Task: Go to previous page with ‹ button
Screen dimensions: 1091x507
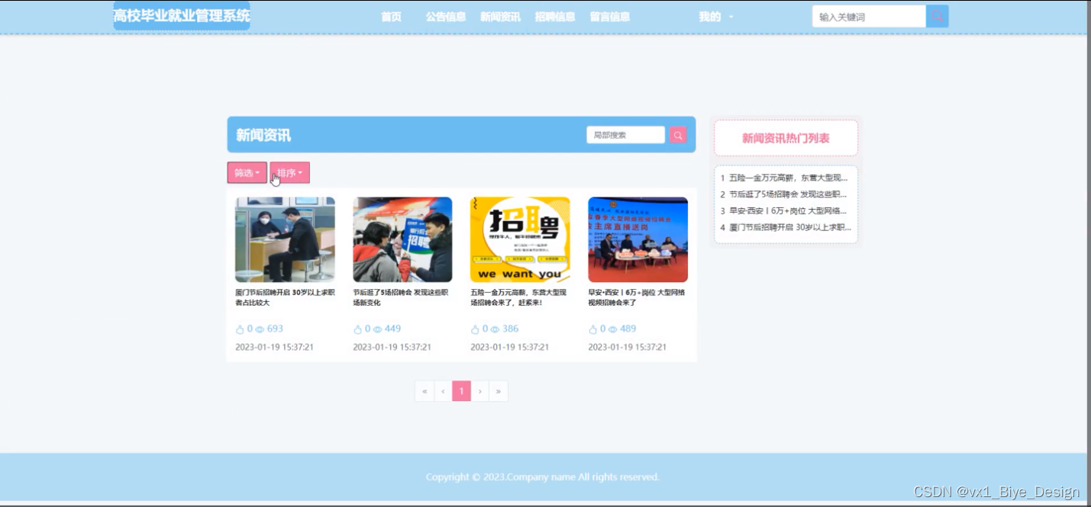Action: coord(443,391)
